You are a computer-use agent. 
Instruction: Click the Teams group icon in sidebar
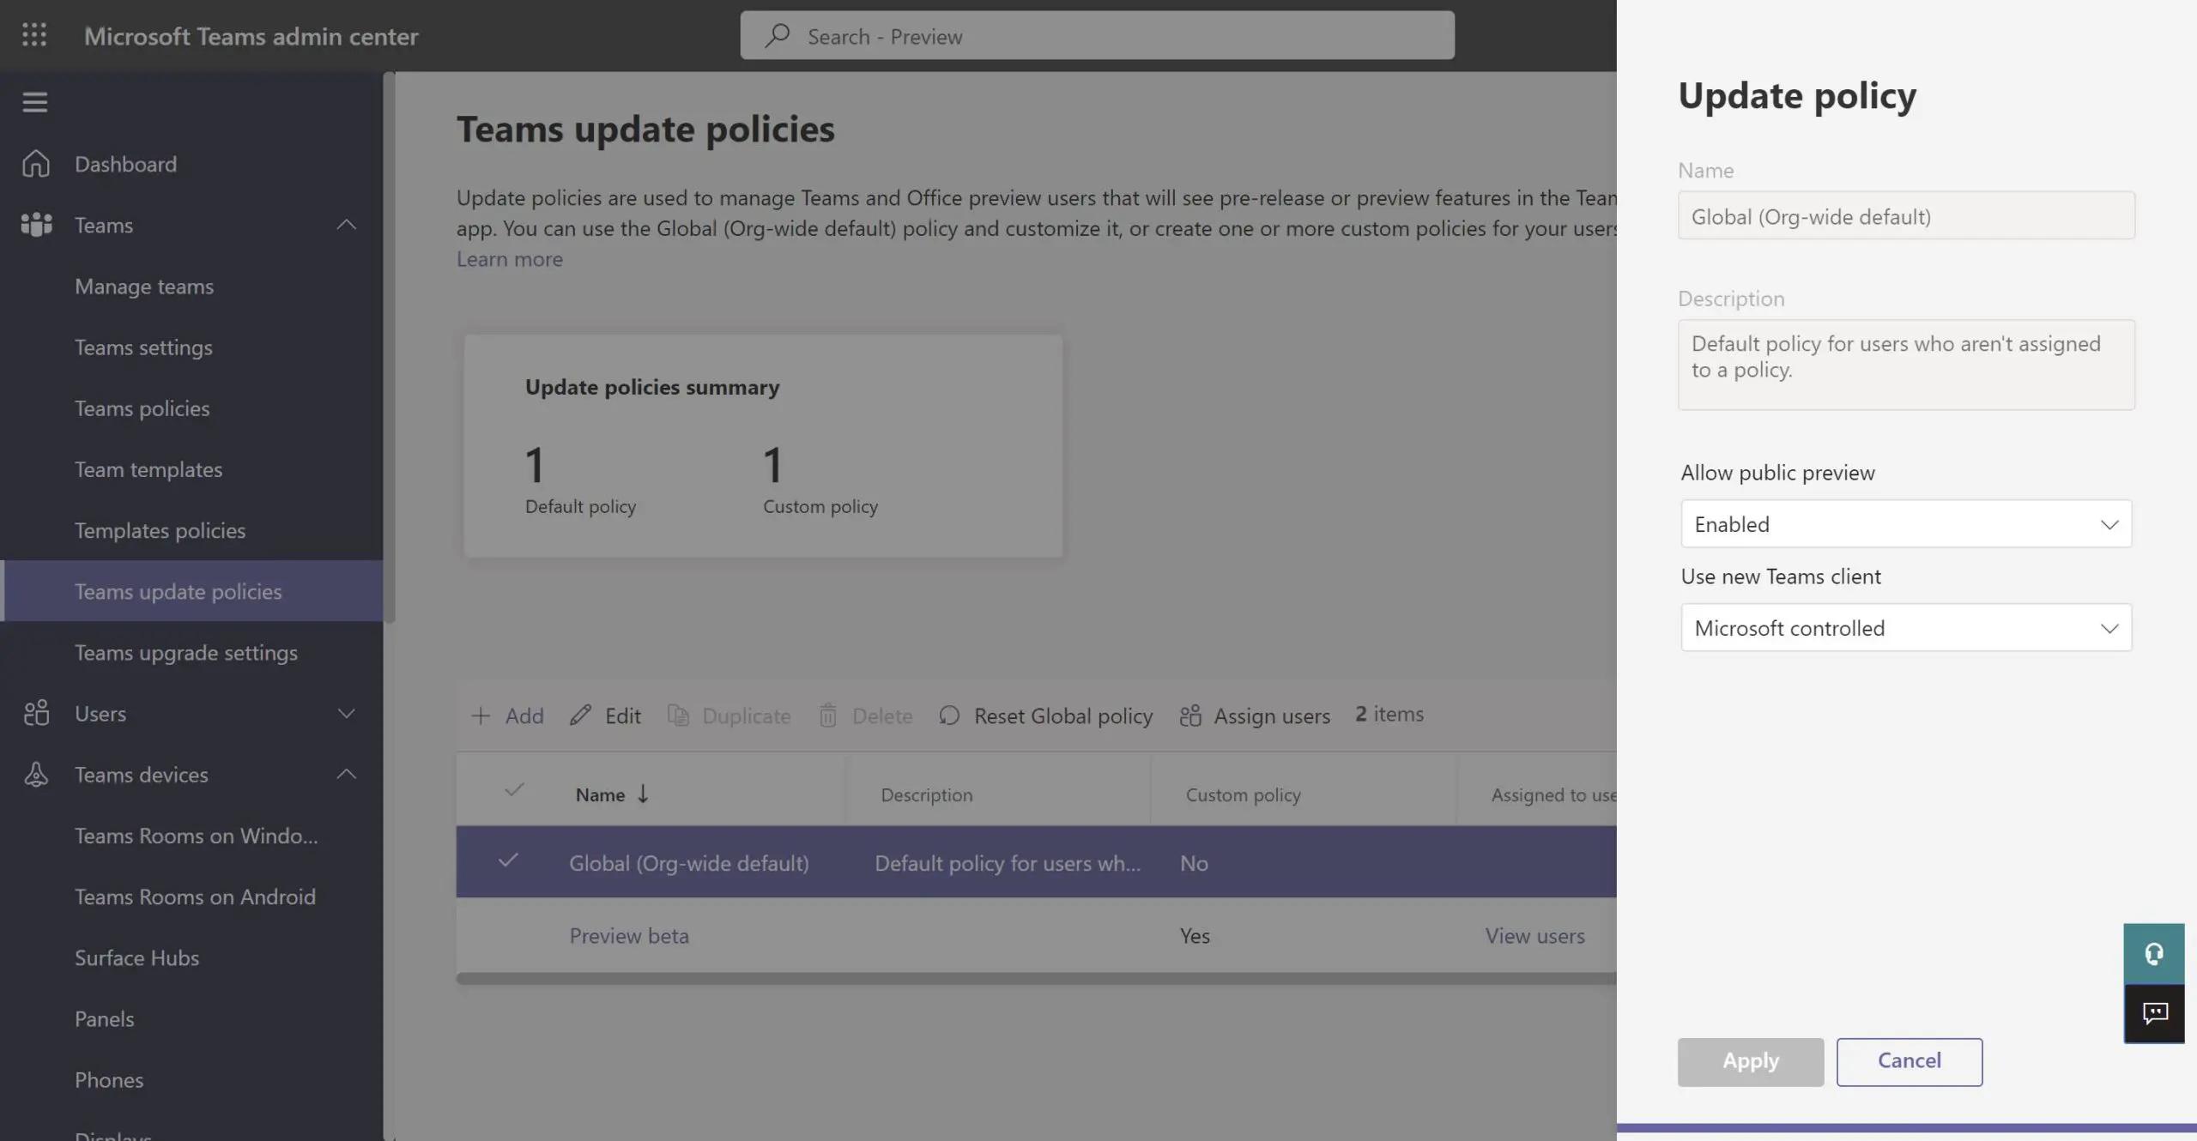36,225
